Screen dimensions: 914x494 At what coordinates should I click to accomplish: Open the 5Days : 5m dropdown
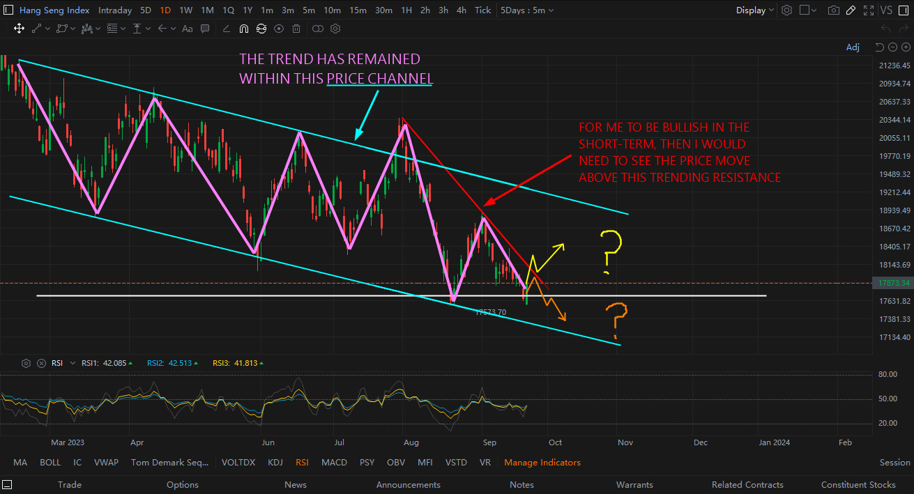(526, 10)
